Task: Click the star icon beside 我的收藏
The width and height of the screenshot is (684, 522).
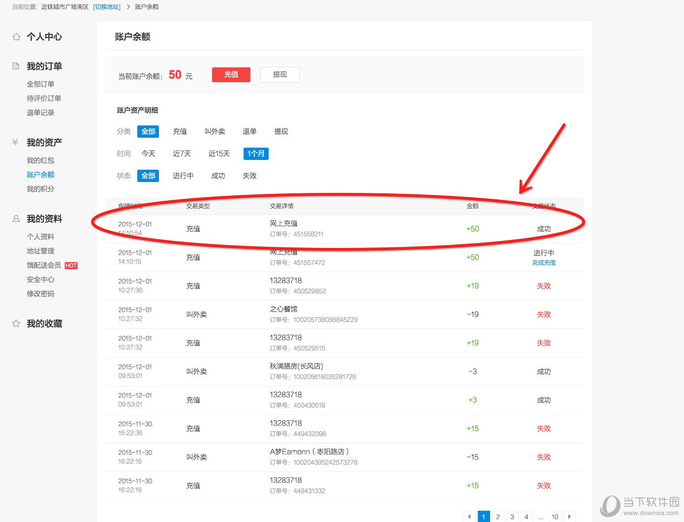Action: click(x=16, y=323)
